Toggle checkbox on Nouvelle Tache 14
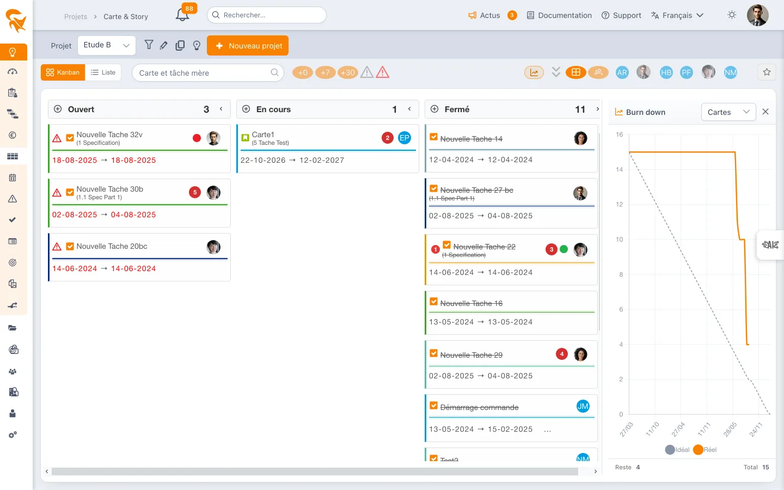Screen dimensions: 784x490 (x=433, y=137)
